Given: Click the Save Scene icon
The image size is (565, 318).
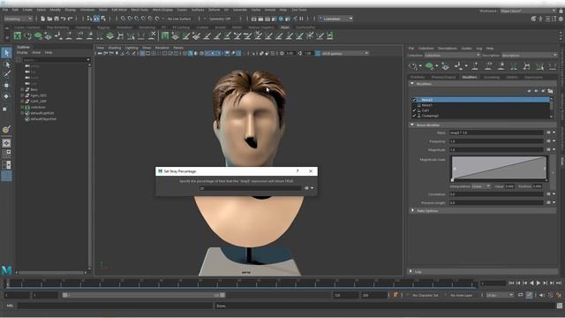Looking at the screenshot, I should [x=56, y=19].
